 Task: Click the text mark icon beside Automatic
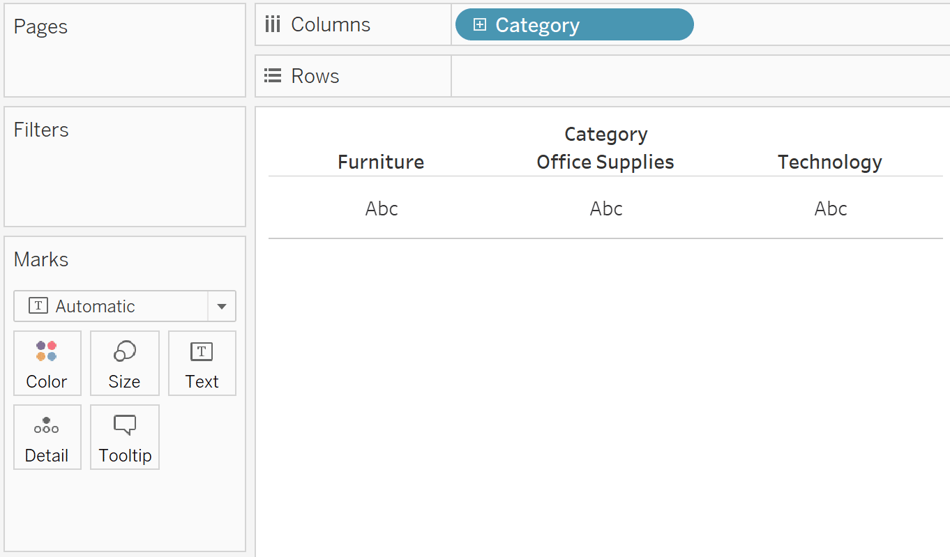coord(38,306)
